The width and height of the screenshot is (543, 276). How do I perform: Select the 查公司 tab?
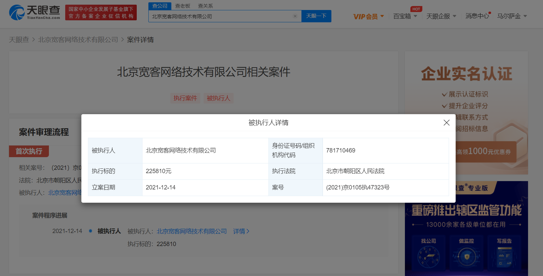coord(160,6)
